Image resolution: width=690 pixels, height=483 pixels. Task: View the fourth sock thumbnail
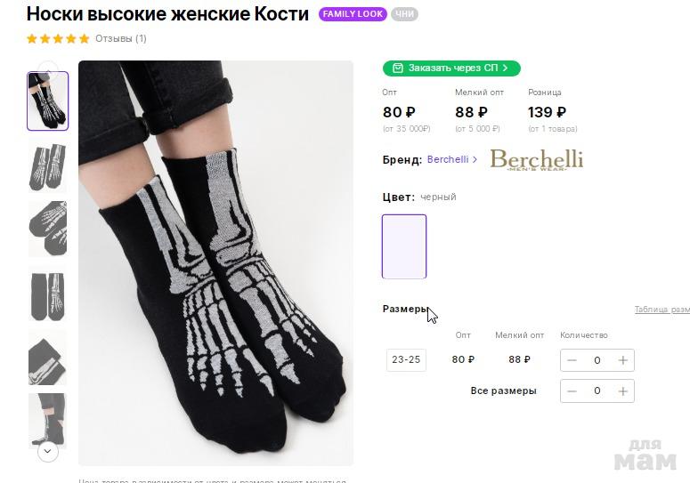pyautogui.click(x=47, y=294)
